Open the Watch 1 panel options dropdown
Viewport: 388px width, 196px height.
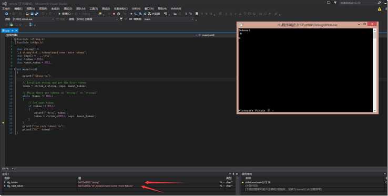pos(230,174)
